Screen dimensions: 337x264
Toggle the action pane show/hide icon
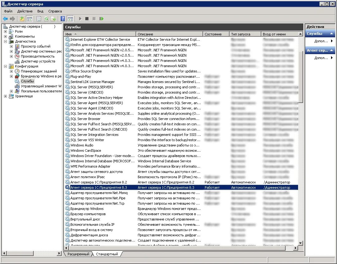tap(70, 19)
